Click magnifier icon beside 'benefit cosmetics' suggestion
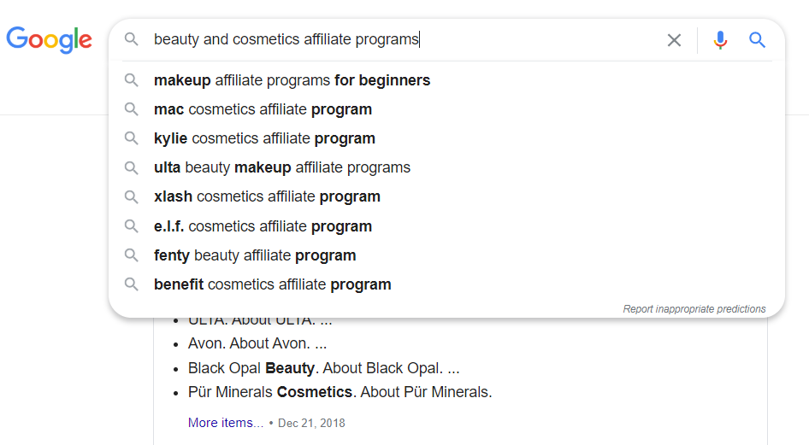 (132, 284)
